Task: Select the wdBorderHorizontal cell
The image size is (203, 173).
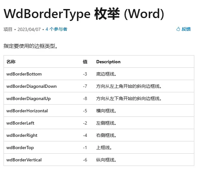Action: 27,111
